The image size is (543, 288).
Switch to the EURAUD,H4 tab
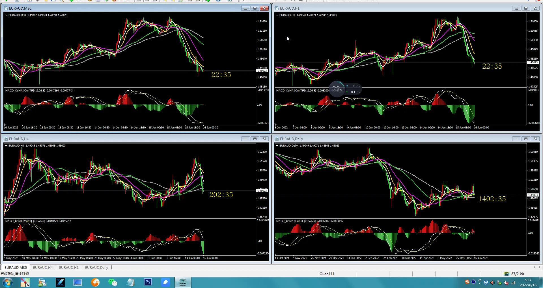pyautogui.click(x=43, y=267)
